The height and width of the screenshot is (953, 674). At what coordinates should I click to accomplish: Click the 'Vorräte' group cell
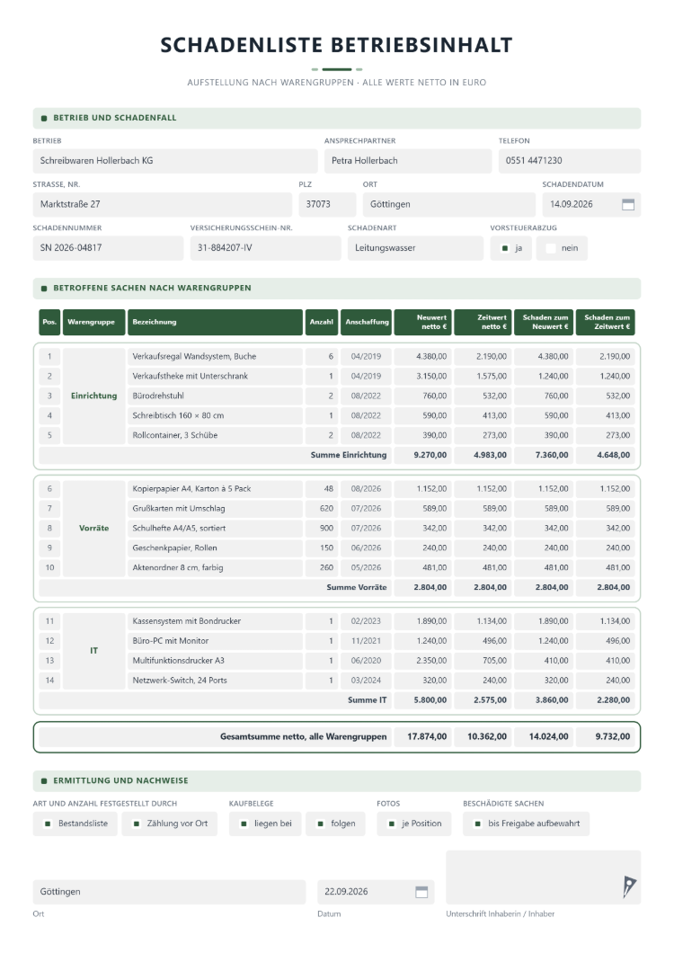click(93, 528)
